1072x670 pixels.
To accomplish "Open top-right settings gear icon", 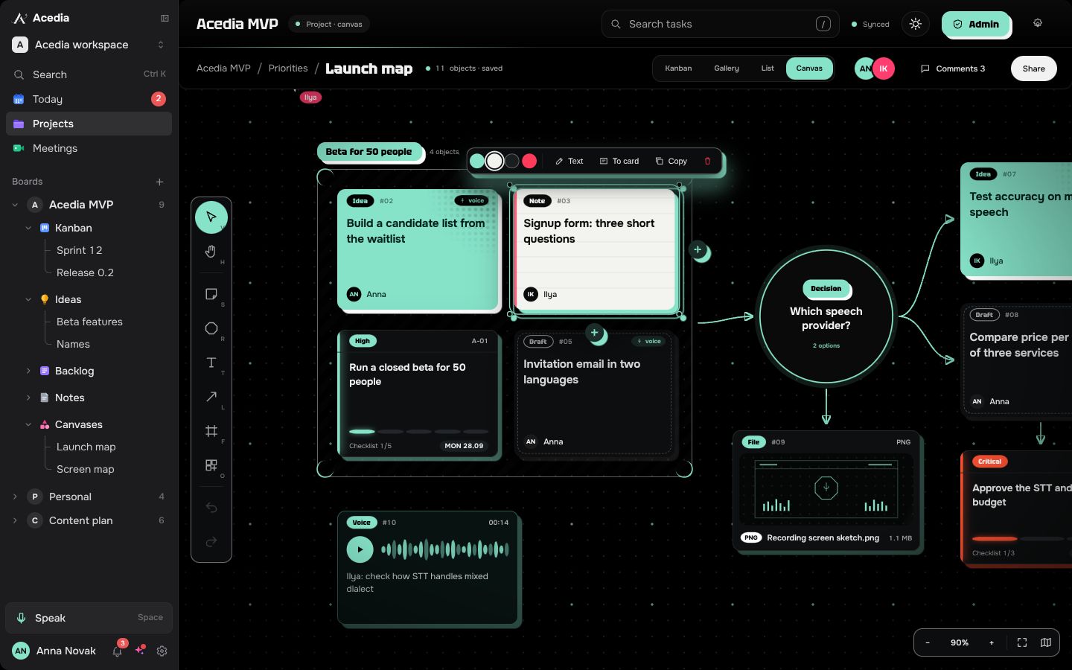I will [1038, 23].
